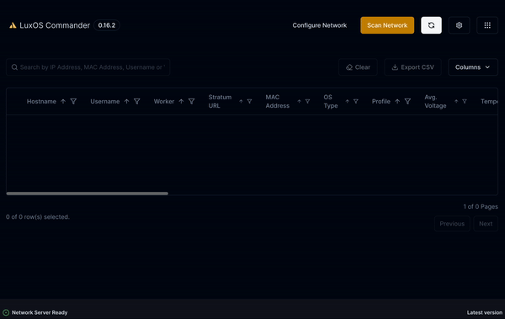The image size is (505, 319).
Task: Filter the MAC Address column
Action: point(307,101)
